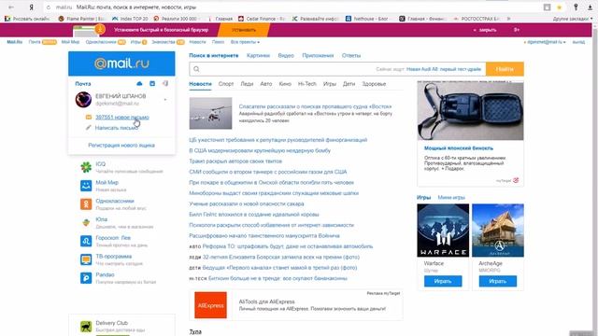Open the calendar icon in Почта panel

point(152,83)
